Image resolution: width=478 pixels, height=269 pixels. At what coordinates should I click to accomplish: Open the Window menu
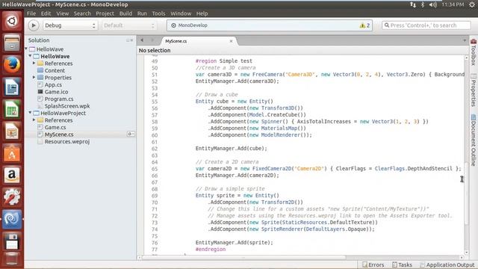181,13
